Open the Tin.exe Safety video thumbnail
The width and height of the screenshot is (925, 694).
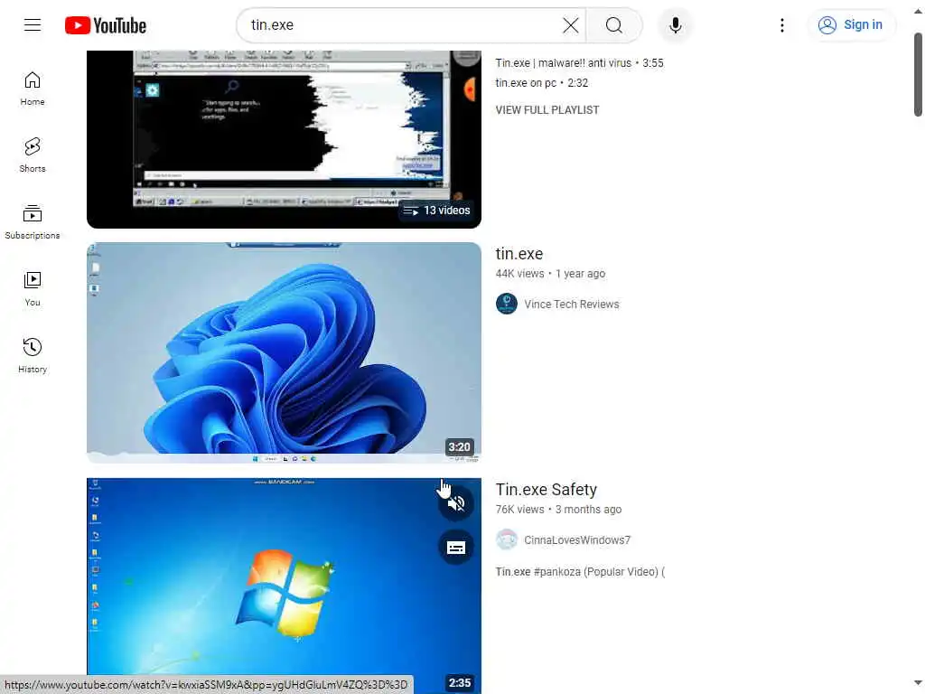[x=284, y=586]
